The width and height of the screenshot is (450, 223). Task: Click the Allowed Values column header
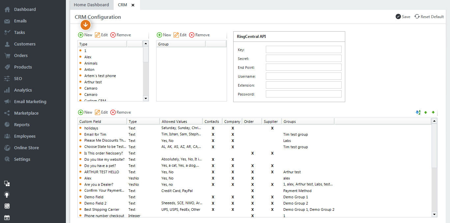pyautogui.click(x=181, y=122)
